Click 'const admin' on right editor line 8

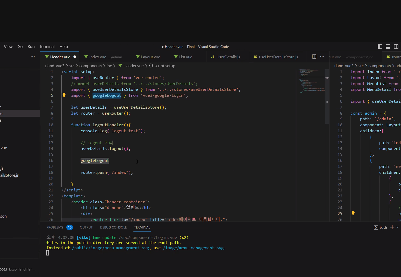click(364, 113)
